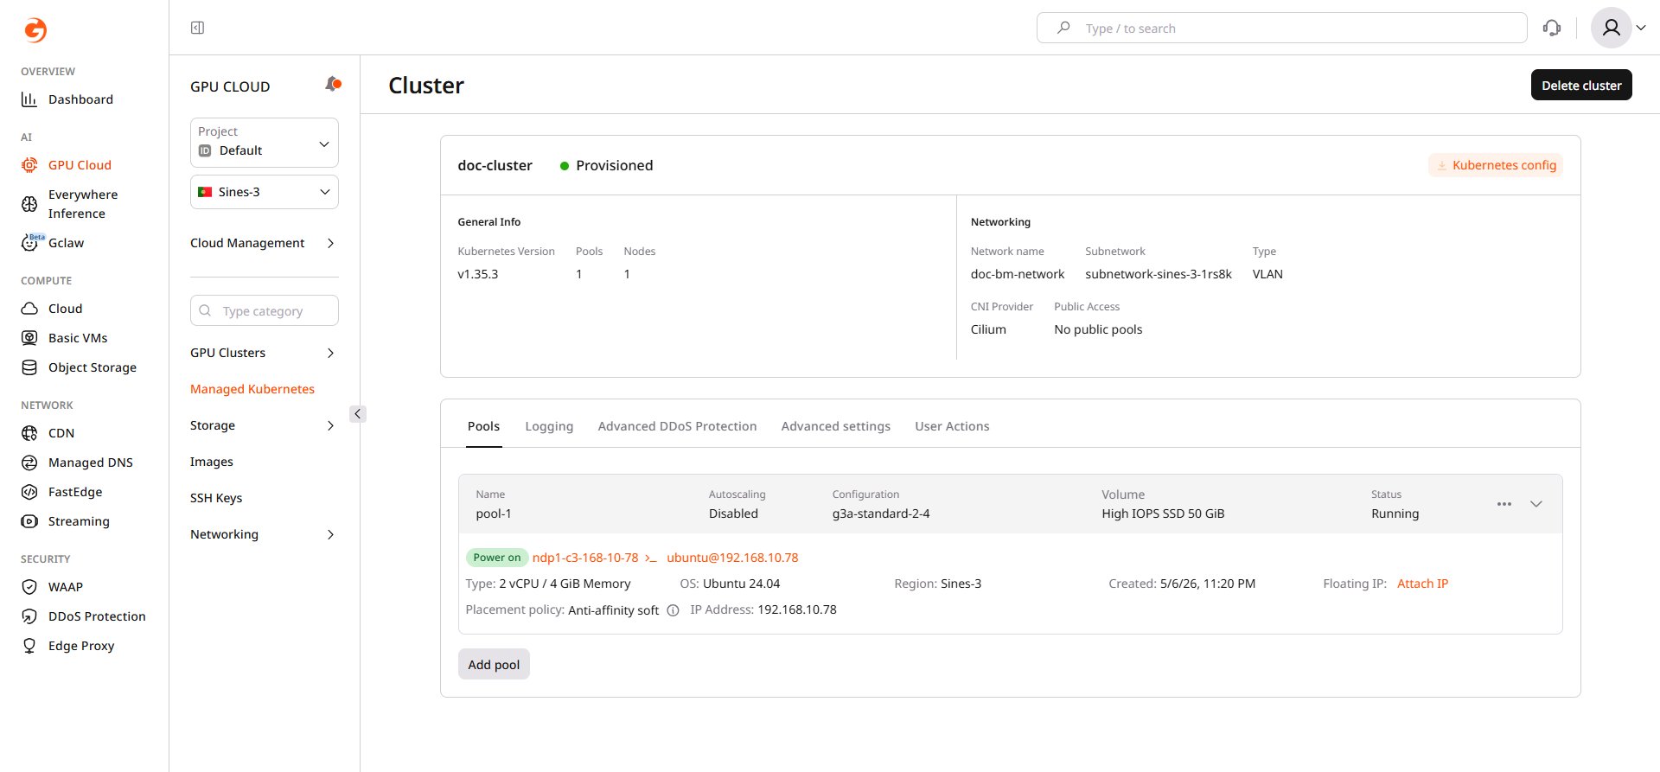Open SSH Keys in side menu

click(x=216, y=498)
